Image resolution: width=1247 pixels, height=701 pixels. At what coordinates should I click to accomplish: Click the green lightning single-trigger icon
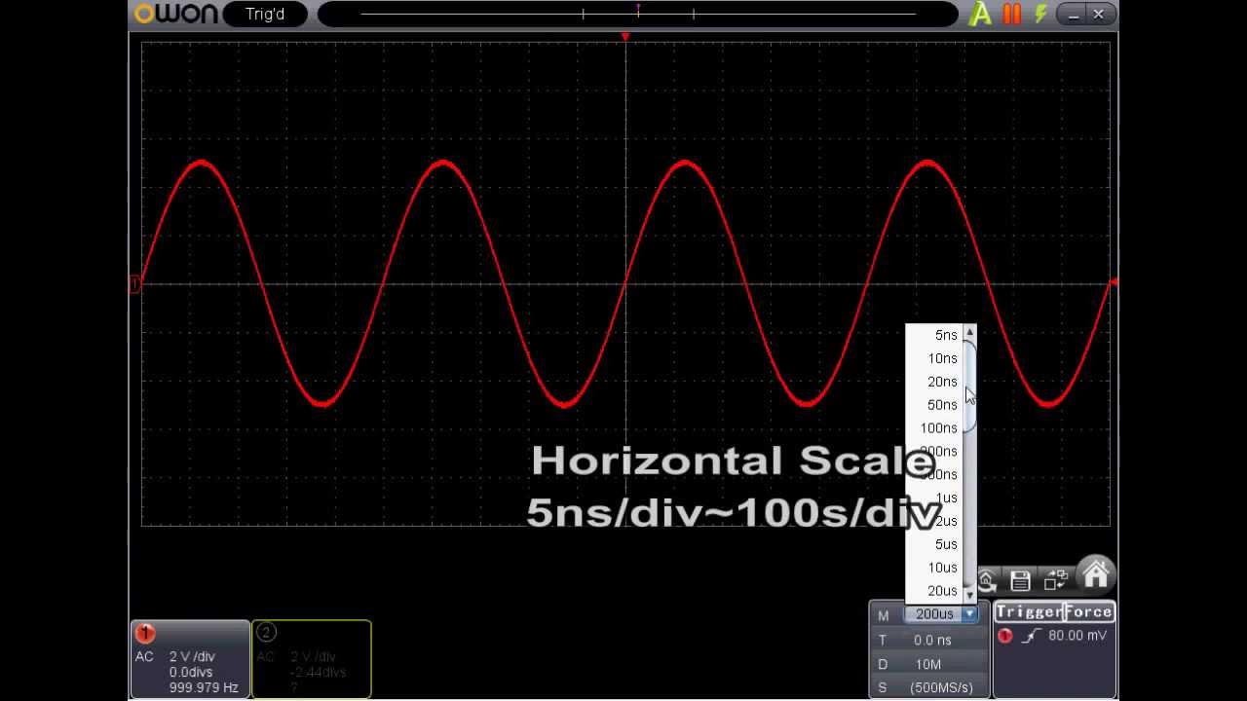[x=1041, y=14]
